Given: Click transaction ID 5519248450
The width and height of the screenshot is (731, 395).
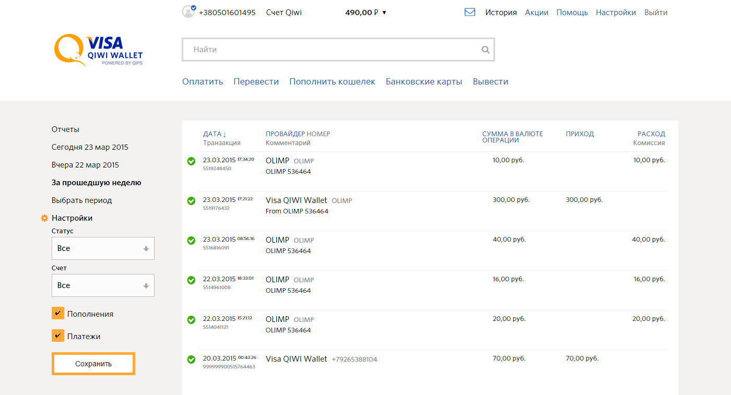Looking at the screenshot, I should click(x=217, y=169).
